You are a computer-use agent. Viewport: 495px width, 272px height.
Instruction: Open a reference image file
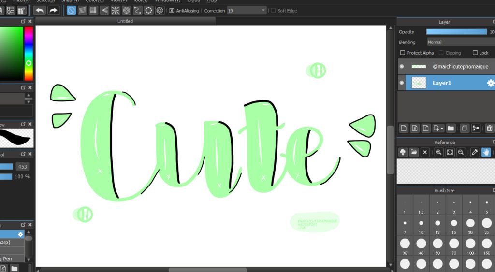(x=414, y=152)
